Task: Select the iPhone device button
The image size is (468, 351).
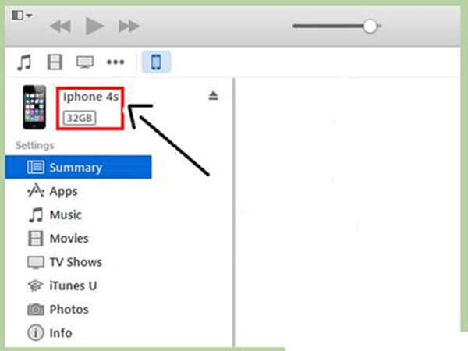Action: point(156,62)
